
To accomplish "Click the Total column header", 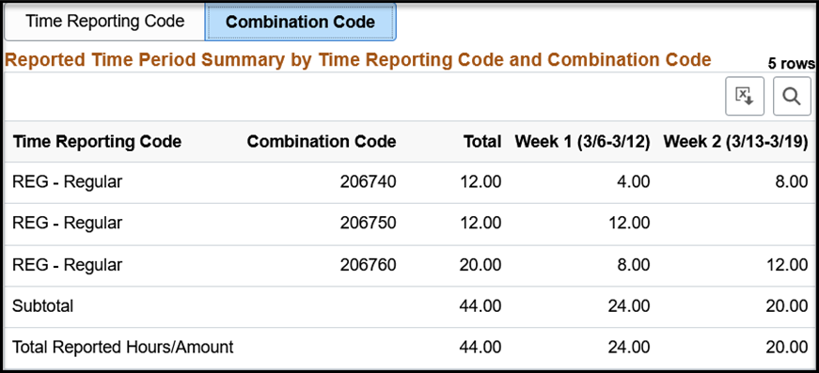I will tap(484, 141).
